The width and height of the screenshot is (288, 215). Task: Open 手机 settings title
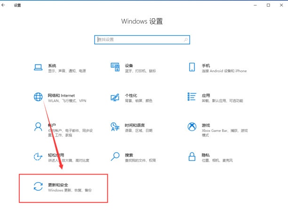click(206, 66)
